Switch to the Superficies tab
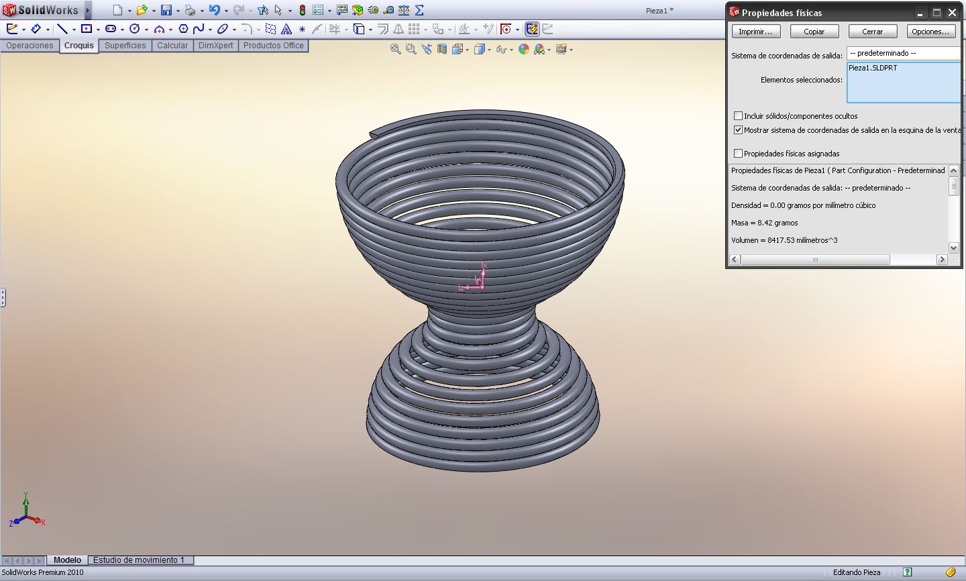966x581 pixels. point(125,46)
